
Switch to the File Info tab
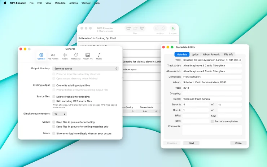pos(228,54)
